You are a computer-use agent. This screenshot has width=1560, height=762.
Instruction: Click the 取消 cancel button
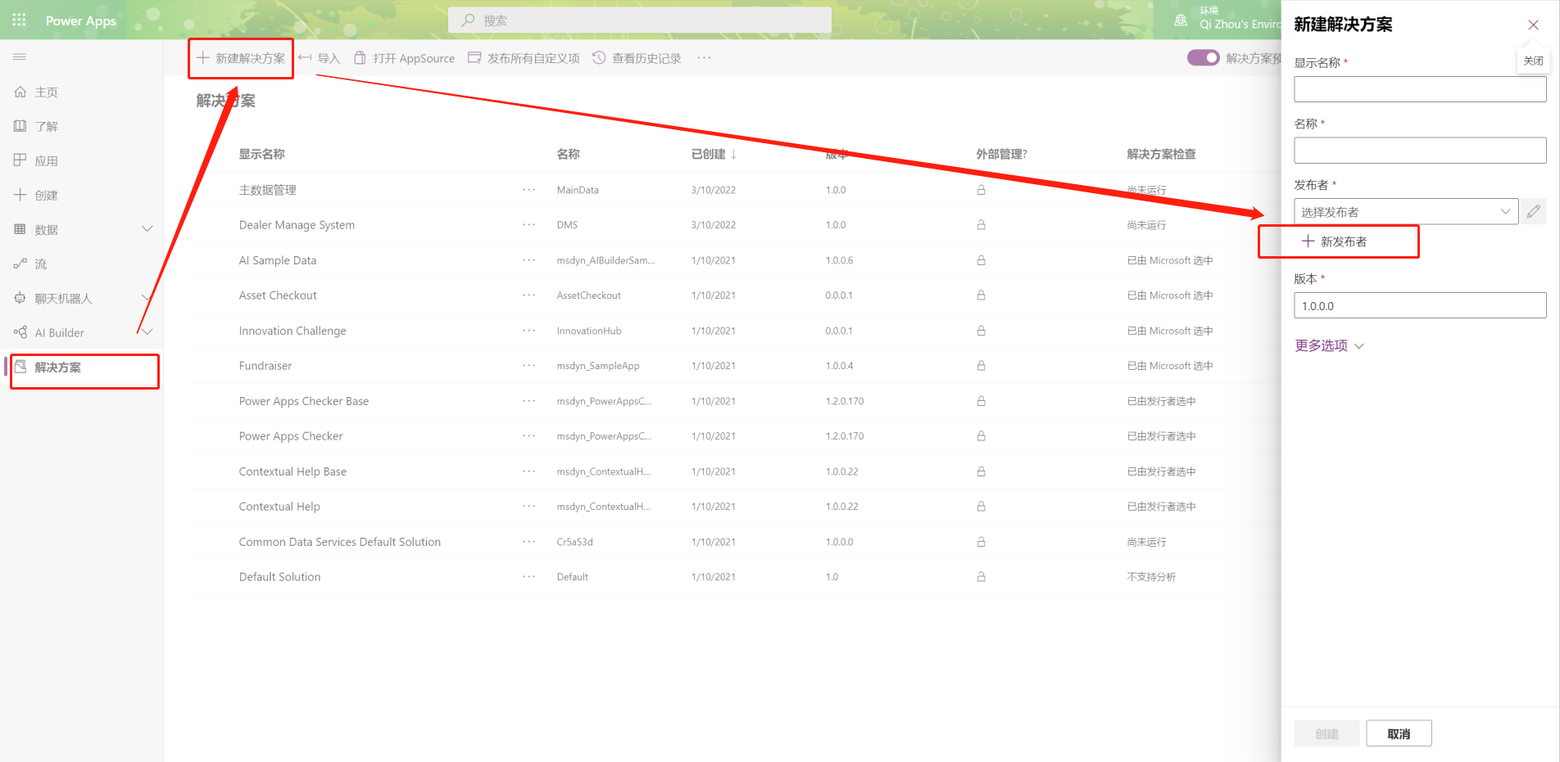coord(1399,734)
